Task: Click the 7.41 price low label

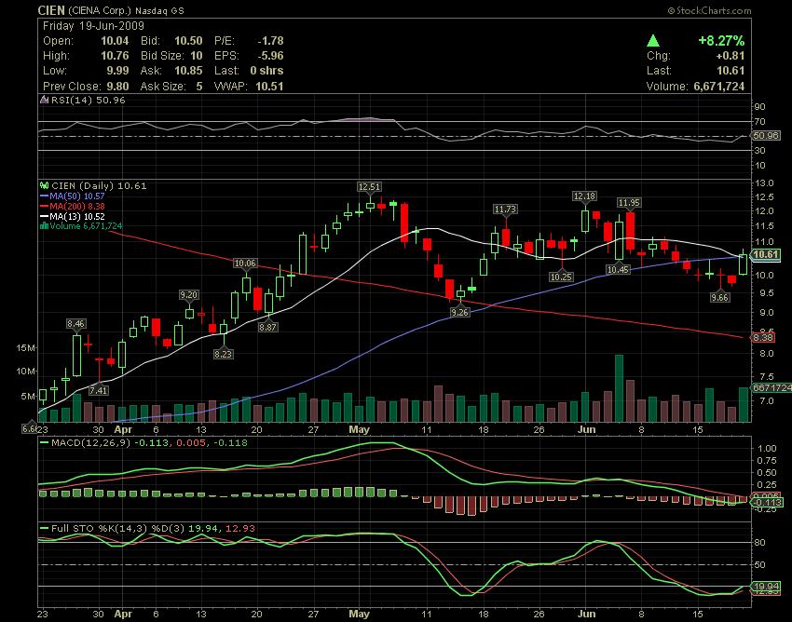Action: point(99,390)
